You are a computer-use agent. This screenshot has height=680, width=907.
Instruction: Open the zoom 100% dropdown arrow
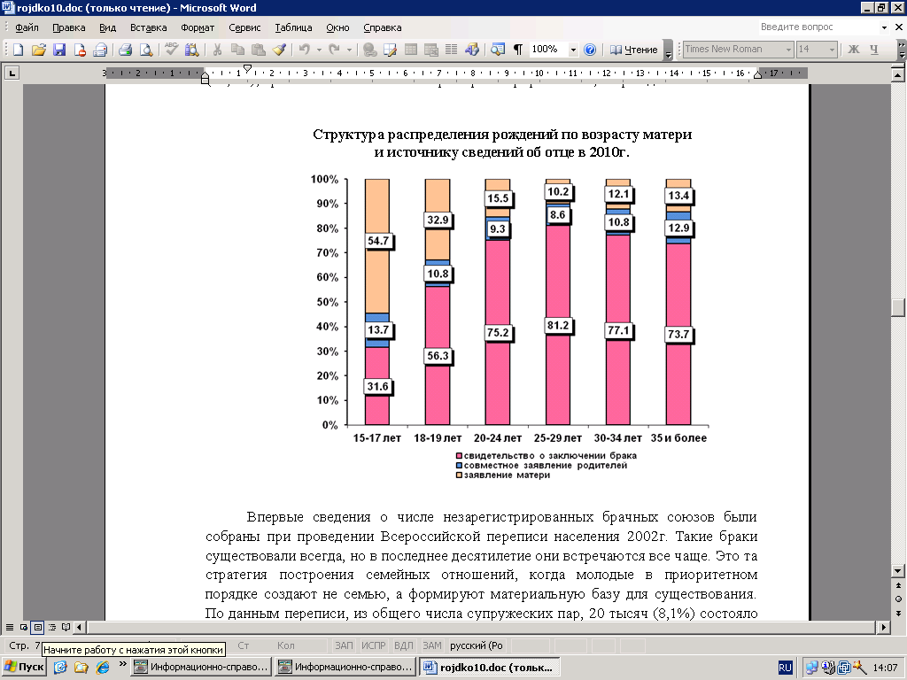click(573, 50)
